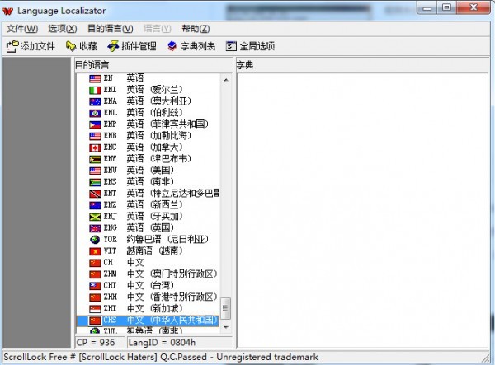Open the 选项(X) menu

click(62, 29)
